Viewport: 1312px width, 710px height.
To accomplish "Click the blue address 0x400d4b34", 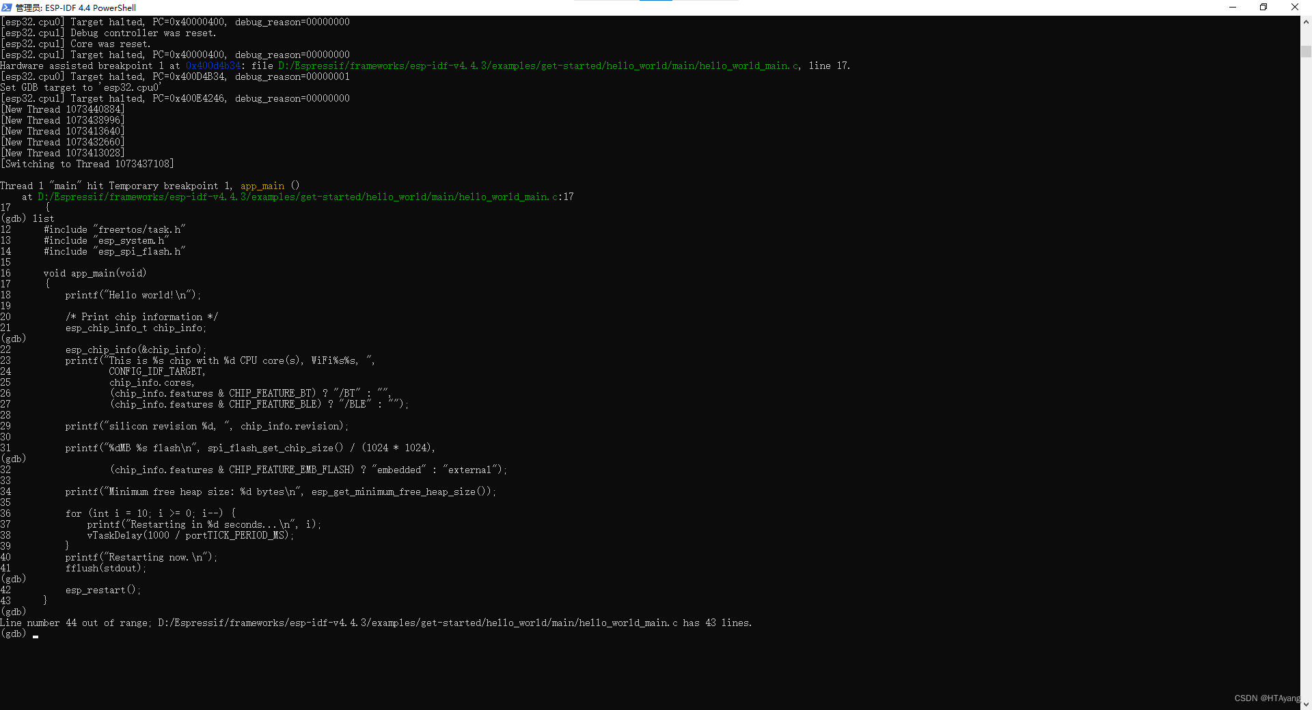I will (x=213, y=66).
